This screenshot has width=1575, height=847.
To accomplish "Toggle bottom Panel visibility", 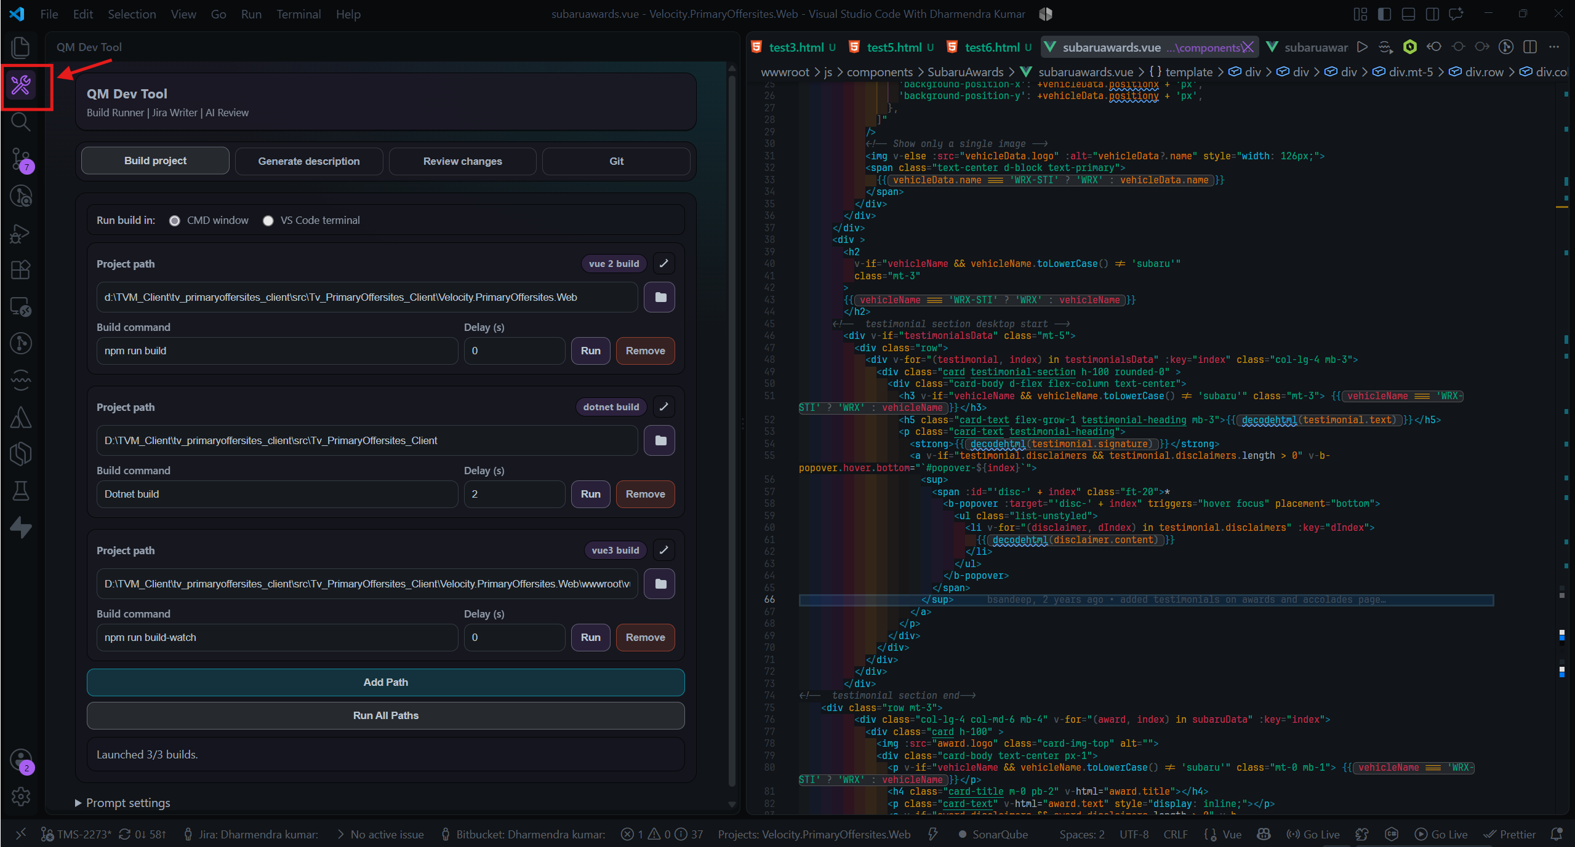I will (1408, 14).
